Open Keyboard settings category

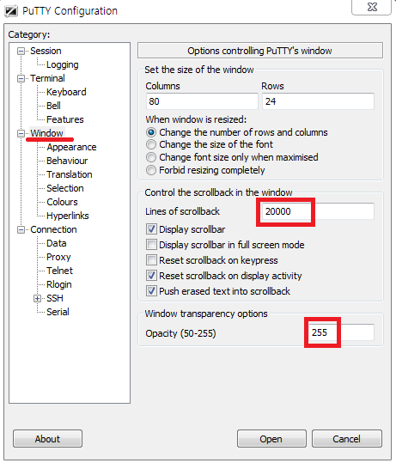point(66,92)
